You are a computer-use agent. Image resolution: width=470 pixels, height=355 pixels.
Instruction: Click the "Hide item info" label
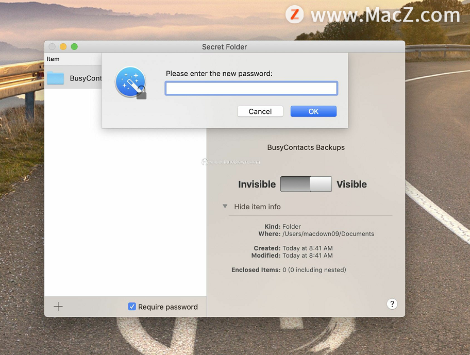coord(258,207)
